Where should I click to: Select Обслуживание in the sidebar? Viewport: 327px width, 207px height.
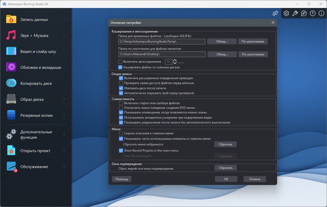pos(34,167)
